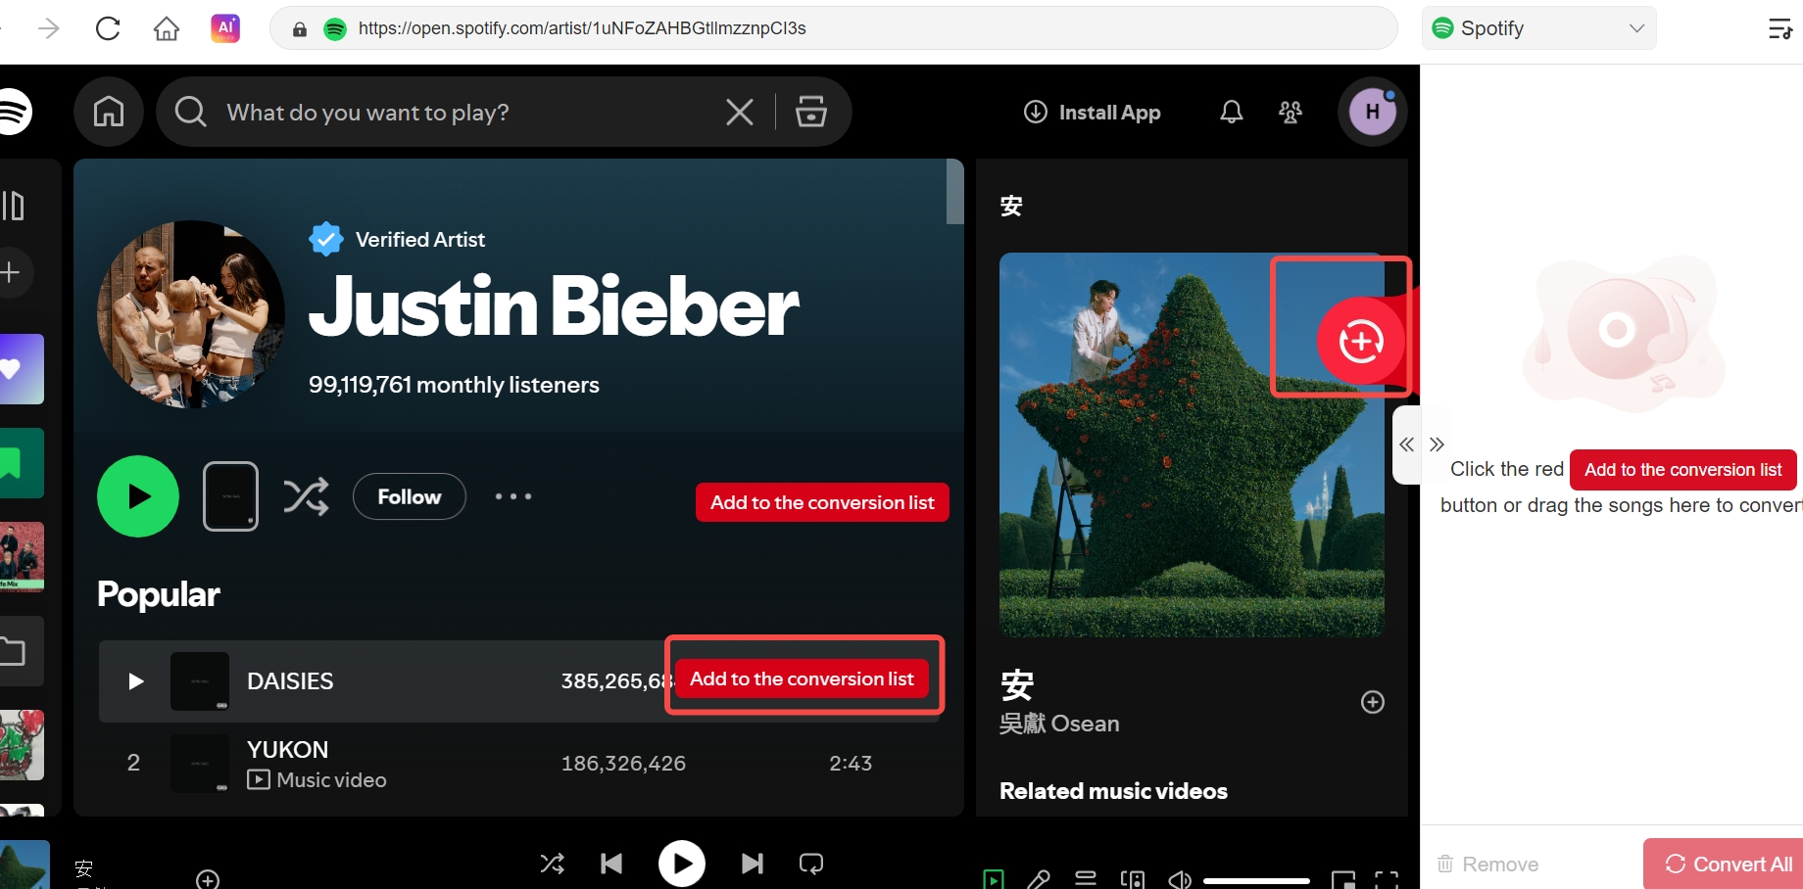This screenshot has width=1803, height=889.
Task: Click Follow on Justin Bieber's profile
Action: tap(409, 496)
